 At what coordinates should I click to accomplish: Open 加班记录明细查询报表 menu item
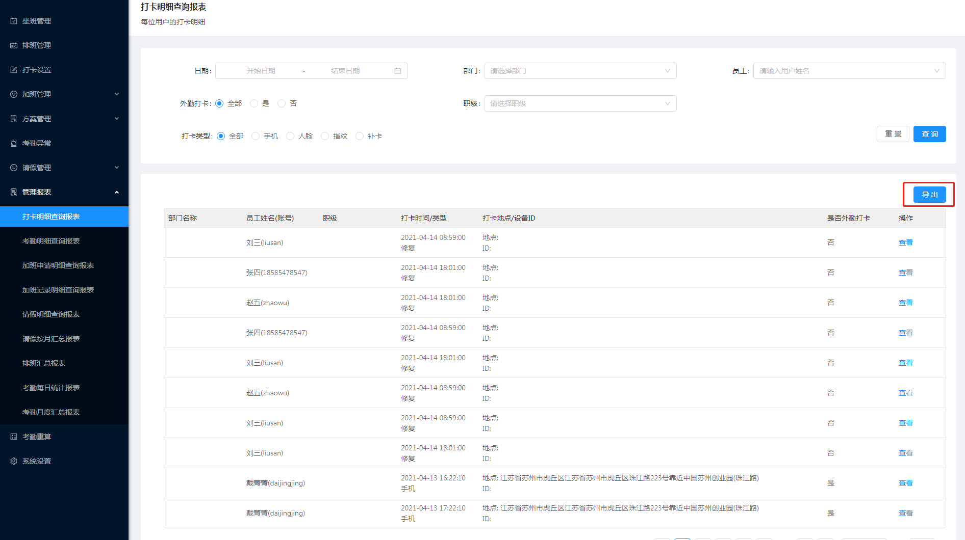[64, 290]
